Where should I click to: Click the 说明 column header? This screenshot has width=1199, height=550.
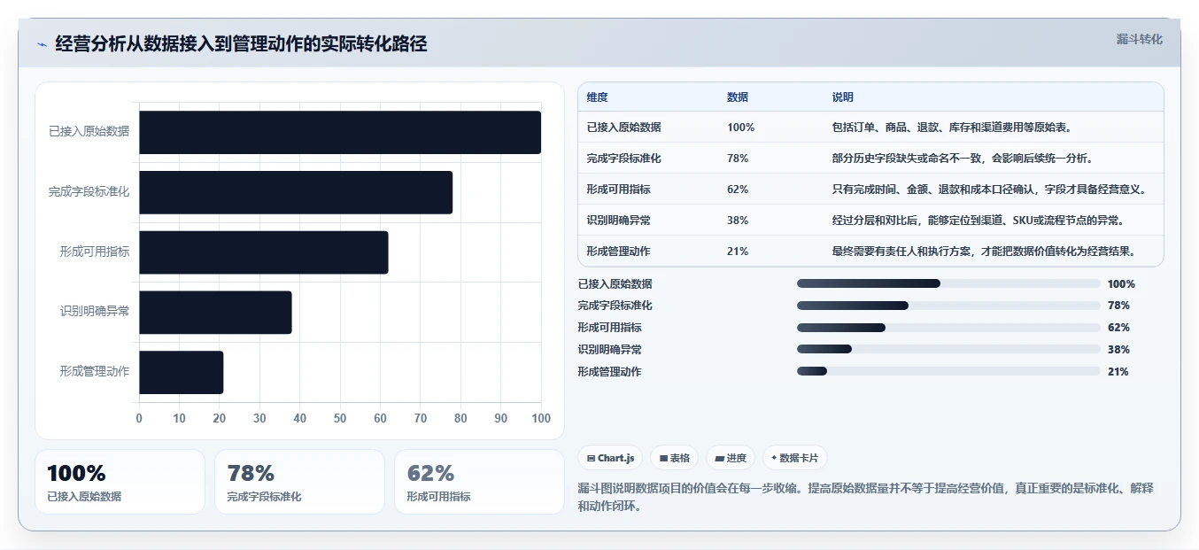(842, 97)
